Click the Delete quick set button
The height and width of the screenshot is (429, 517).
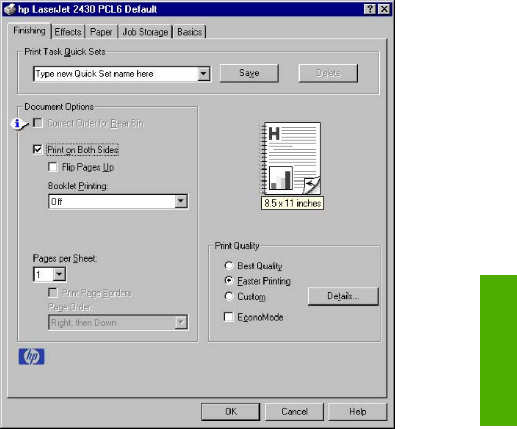pos(328,73)
